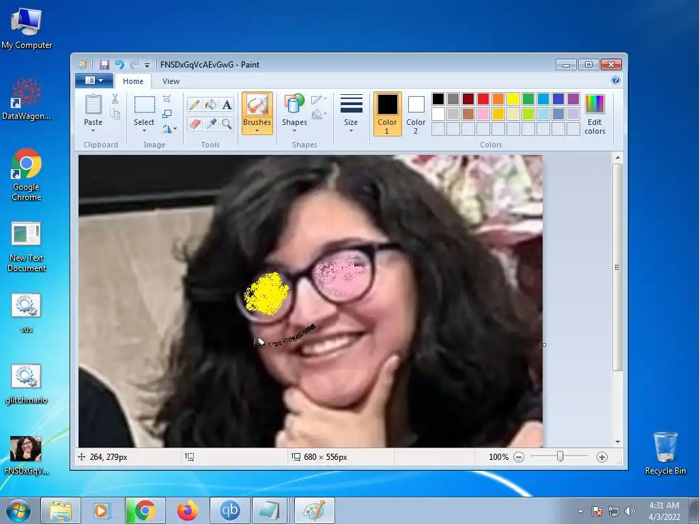Image resolution: width=699 pixels, height=524 pixels.
Task: Open Paint Help question mark icon
Action: (615, 81)
